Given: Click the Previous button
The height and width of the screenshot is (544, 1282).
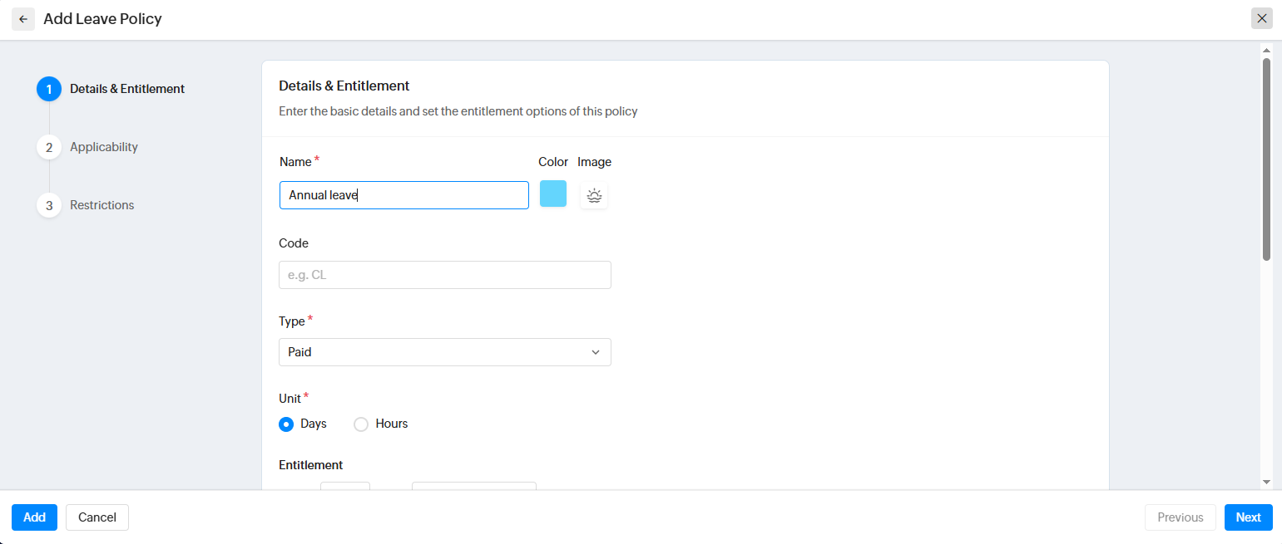Looking at the screenshot, I should (1180, 517).
